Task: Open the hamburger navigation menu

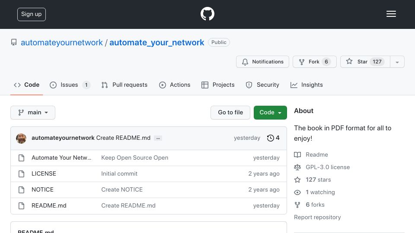Action: [391, 14]
